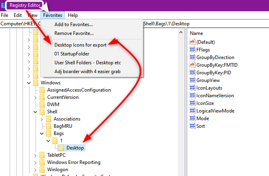Collapse the Windows key
Image resolution: width=269 pixels, height=176 pixels.
(x=29, y=83)
